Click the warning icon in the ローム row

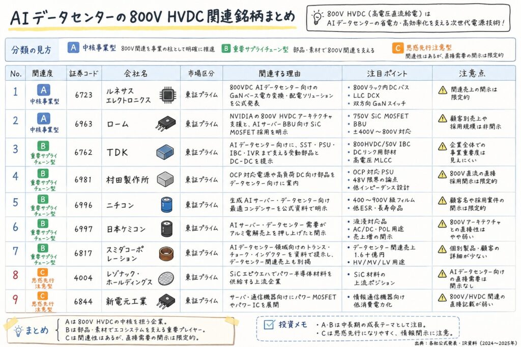(442, 118)
